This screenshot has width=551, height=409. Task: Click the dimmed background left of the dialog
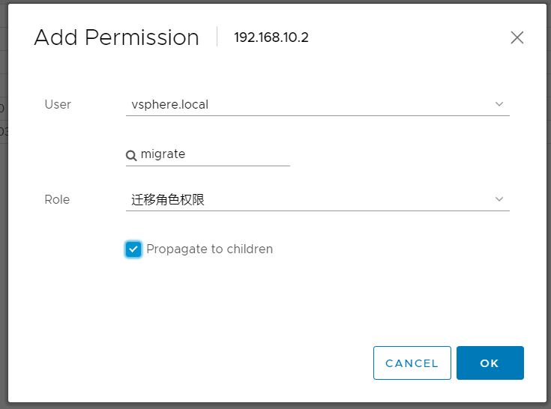coord(3,225)
